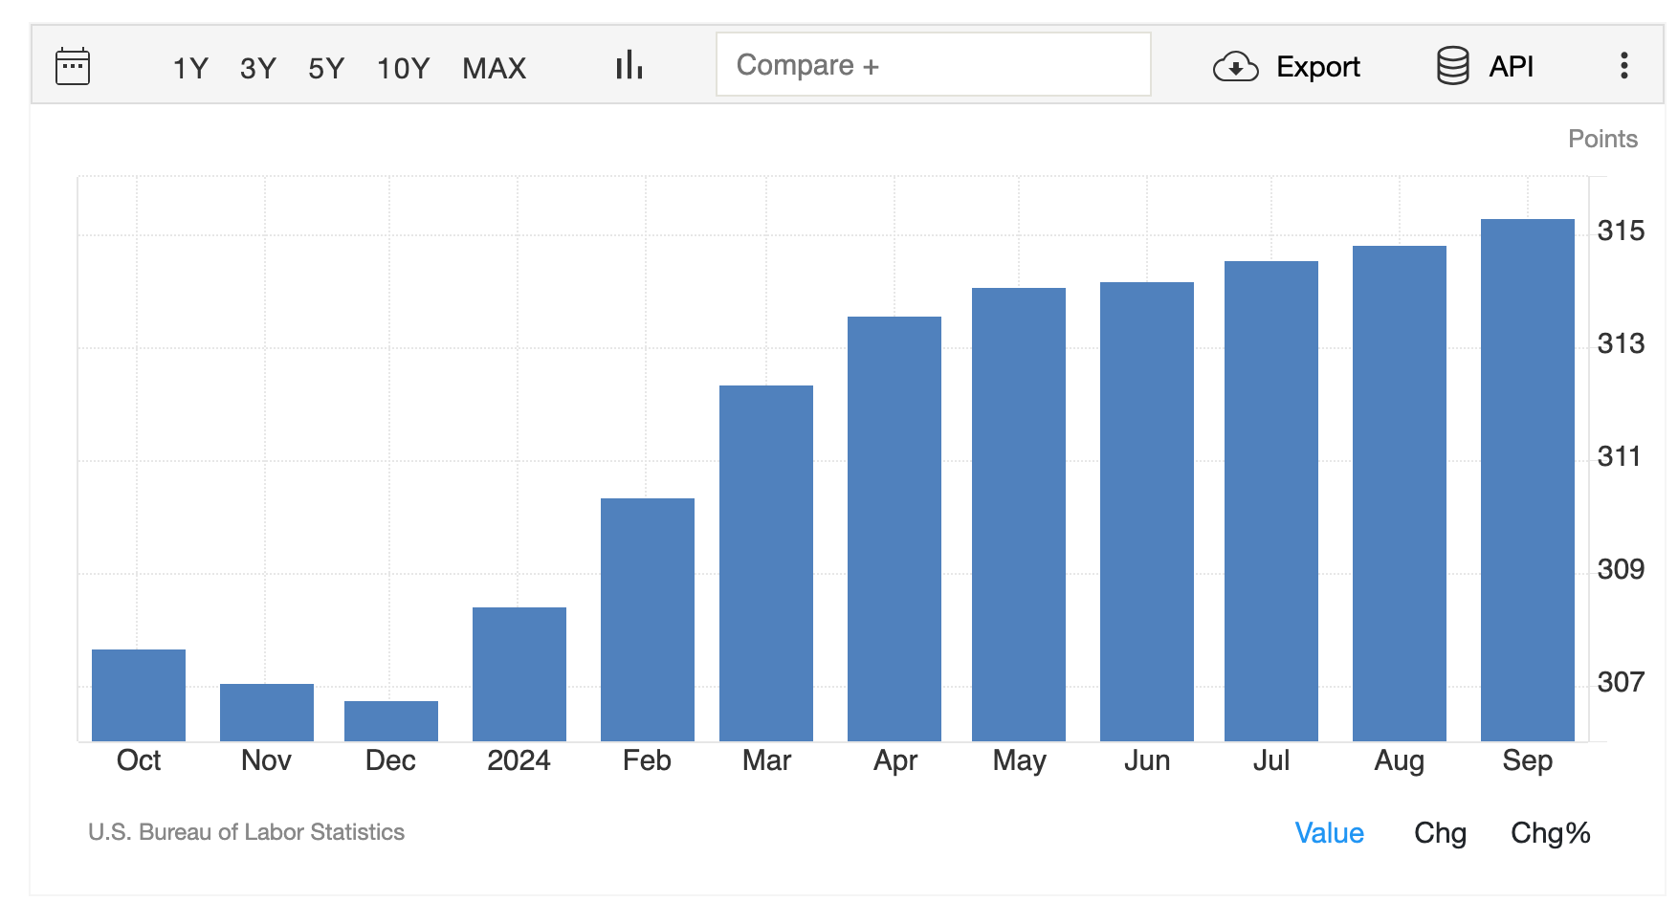Click the Sep x-axis label
1678x924 pixels.
coord(1527,760)
